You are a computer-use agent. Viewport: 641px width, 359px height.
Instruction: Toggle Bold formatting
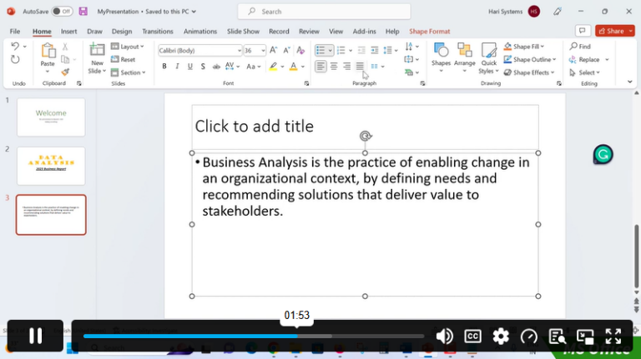pos(164,67)
